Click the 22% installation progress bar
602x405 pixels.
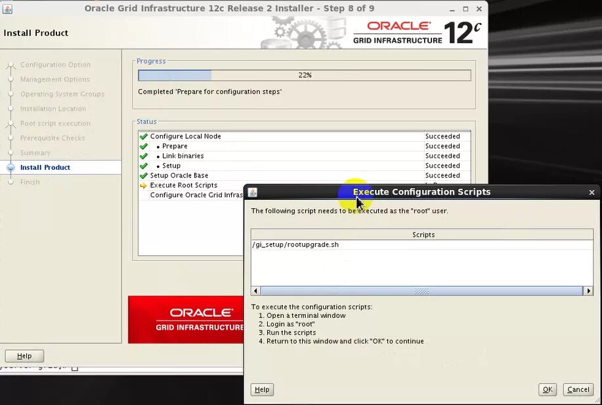pyautogui.click(x=305, y=75)
